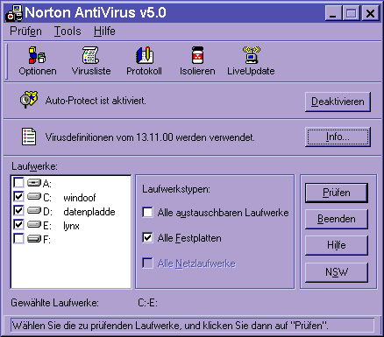
Task: Open the Protokoll notebook icon
Action: [145, 55]
